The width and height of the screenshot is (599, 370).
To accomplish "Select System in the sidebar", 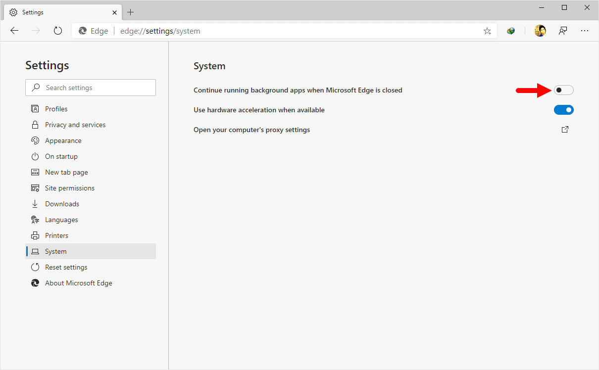I will pyautogui.click(x=91, y=251).
